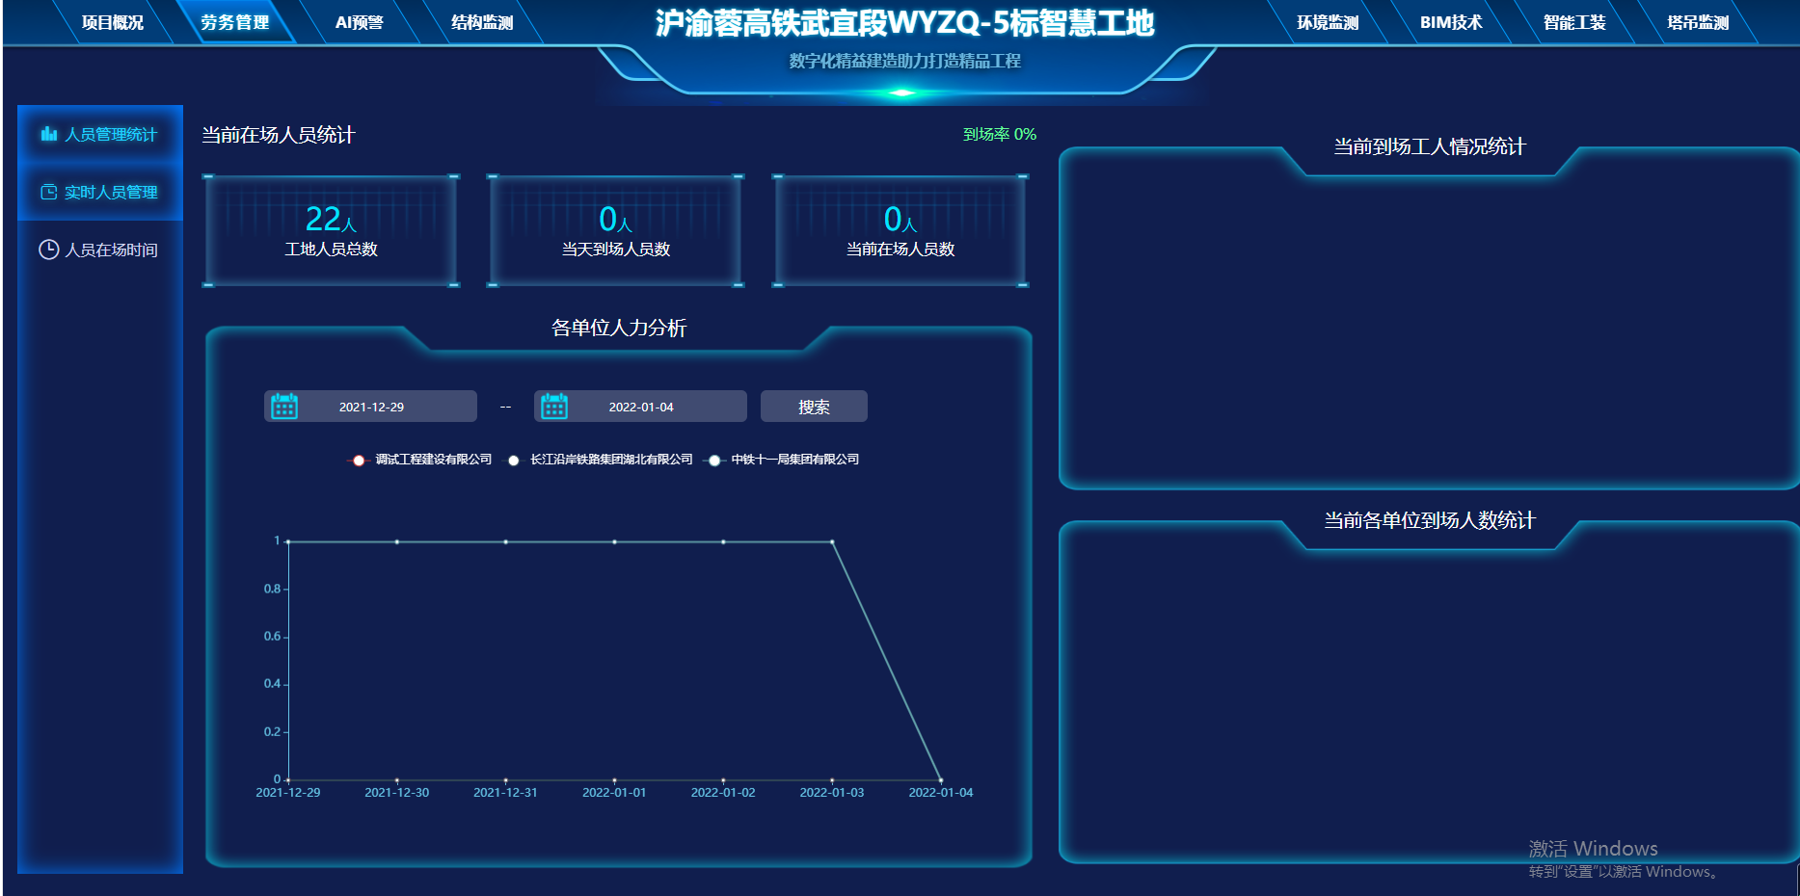Click the 2022-01-03 data point on chart
This screenshot has height=896, width=1800.
(832, 541)
